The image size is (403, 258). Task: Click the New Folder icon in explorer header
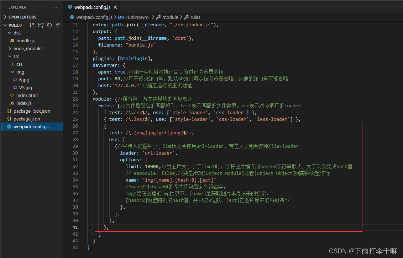41,25
